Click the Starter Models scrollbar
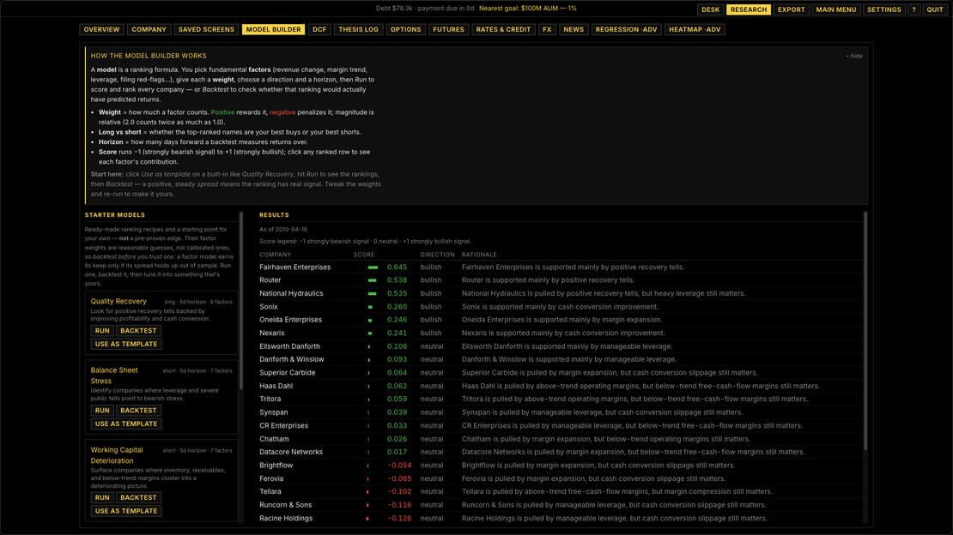The height and width of the screenshot is (535, 953). click(241, 301)
